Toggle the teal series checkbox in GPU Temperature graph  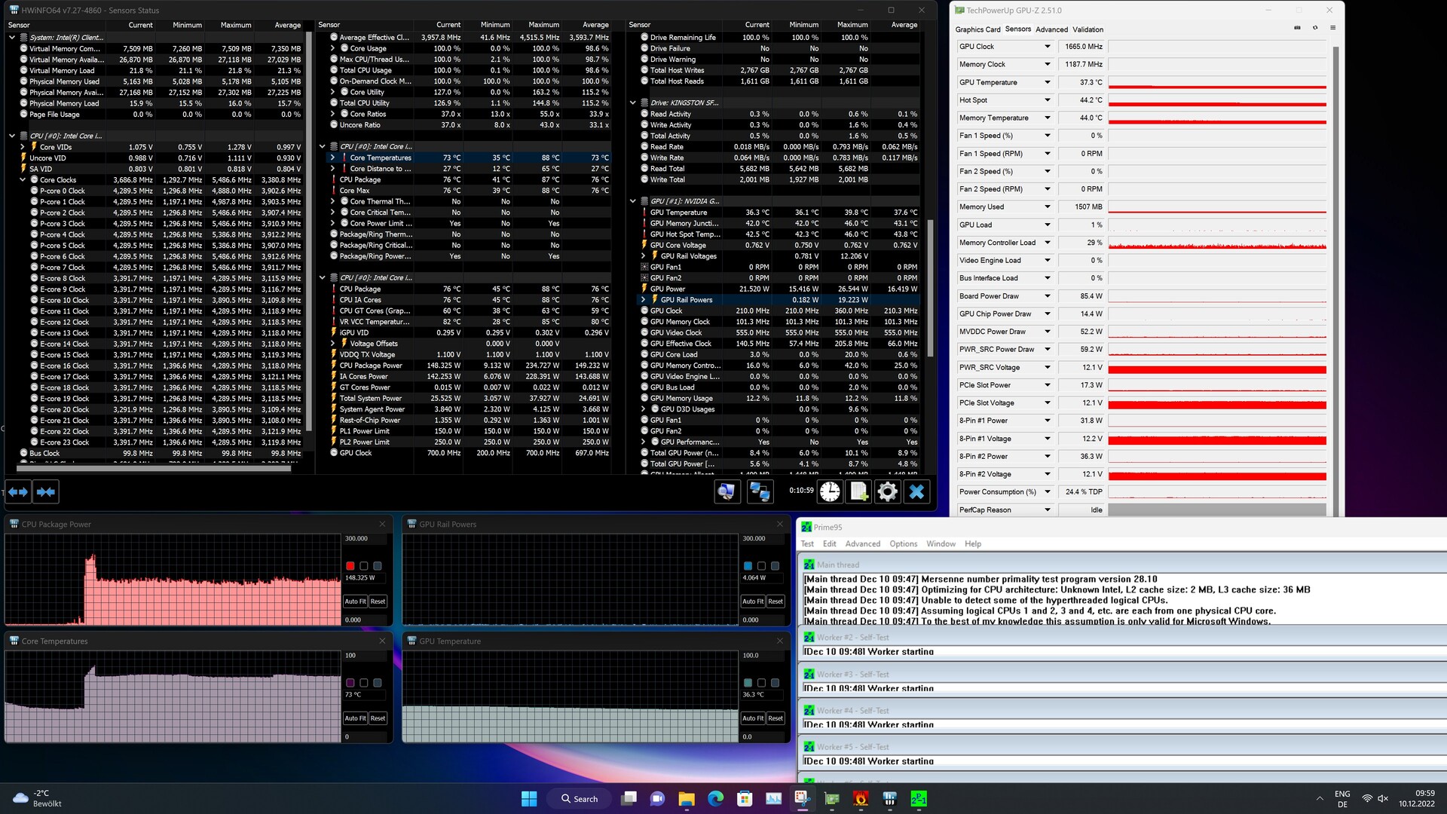point(748,682)
